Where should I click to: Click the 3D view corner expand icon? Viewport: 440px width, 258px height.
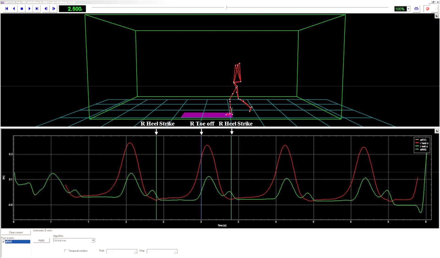click(x=437, y=16)
